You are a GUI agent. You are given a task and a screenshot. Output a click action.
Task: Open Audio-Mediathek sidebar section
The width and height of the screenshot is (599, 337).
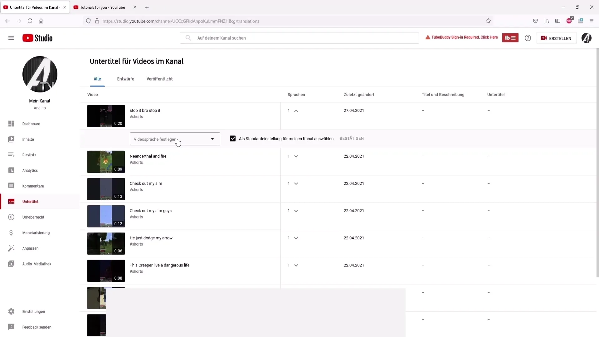[x=37, y=264]
